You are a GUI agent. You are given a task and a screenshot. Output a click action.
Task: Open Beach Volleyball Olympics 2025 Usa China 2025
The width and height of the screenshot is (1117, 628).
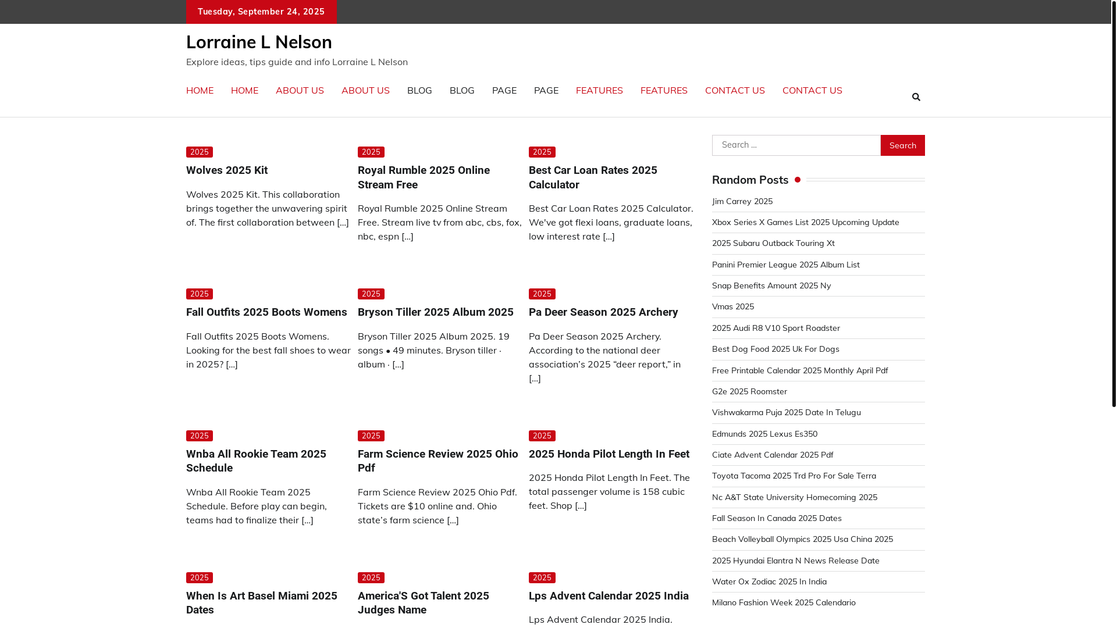[x=802, y=540]
